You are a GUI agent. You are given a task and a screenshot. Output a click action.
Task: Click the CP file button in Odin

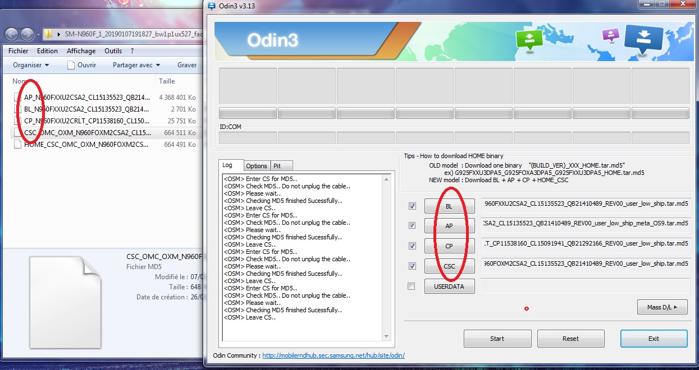[x=449, y=246]
